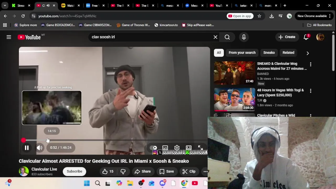This screenshot has width=336, height=189.
Task: Expand Chrome tab search dropdown
Action: [5, 6]
